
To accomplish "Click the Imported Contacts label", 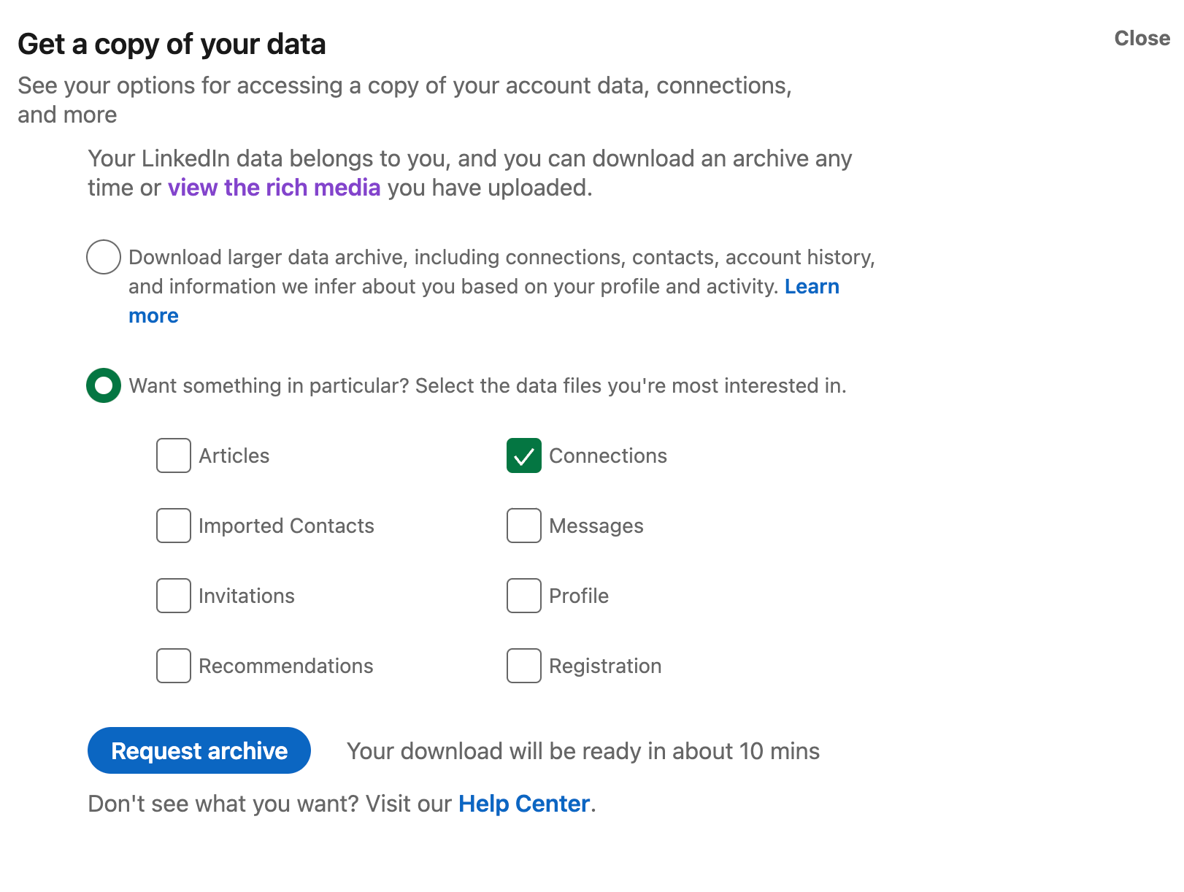I will coord(286,526).
